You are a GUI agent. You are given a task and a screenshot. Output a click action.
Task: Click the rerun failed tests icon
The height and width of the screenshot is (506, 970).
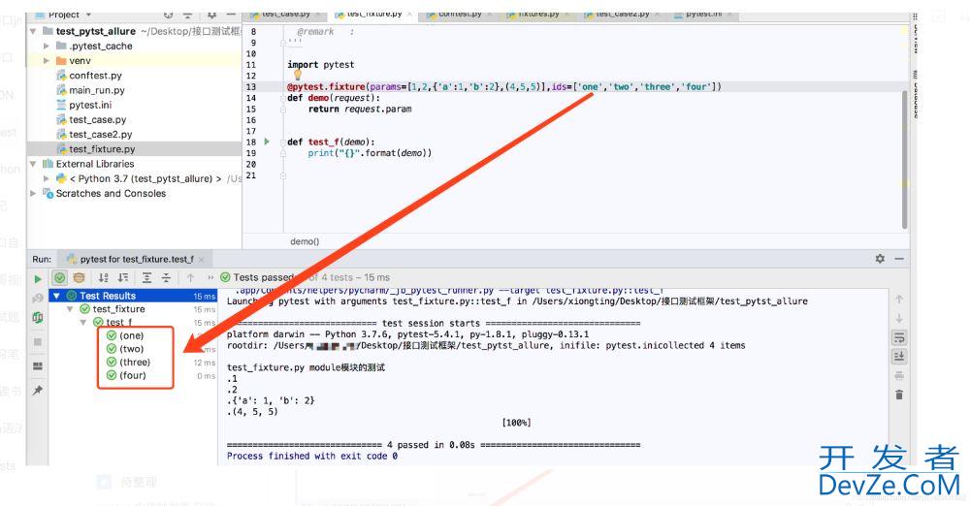point(38,299)
